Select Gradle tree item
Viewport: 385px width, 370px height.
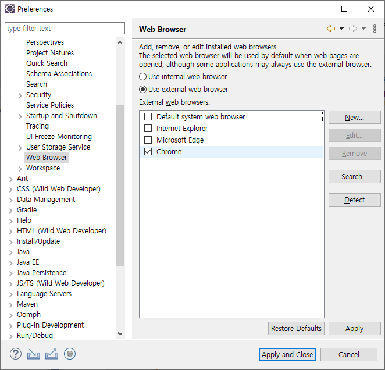[x=27, y=210]
